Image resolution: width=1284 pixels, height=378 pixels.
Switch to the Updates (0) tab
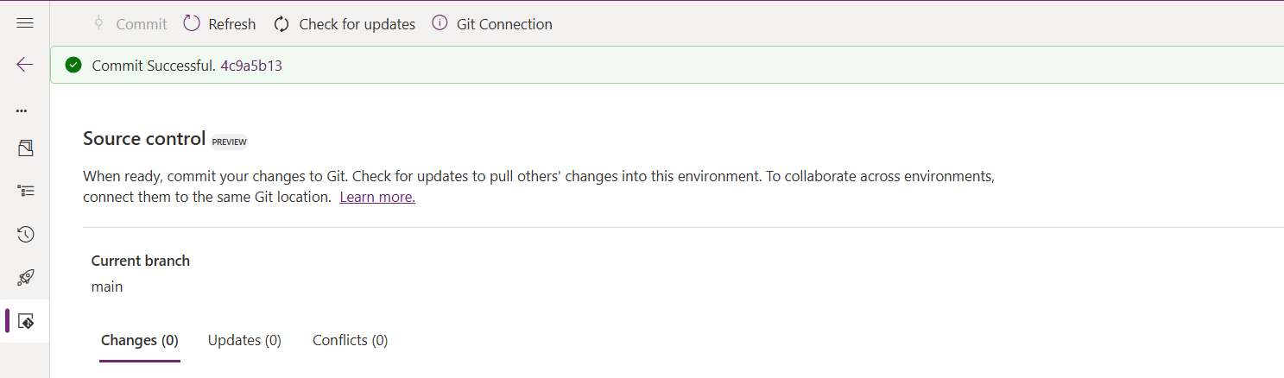[x=244, y=341]
